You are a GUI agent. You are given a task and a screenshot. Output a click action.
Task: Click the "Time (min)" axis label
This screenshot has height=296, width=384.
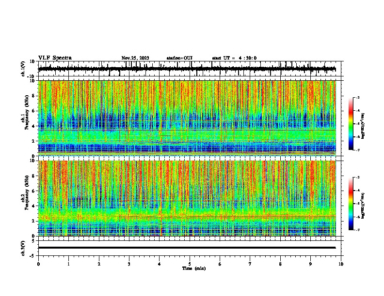coord(194,268)
